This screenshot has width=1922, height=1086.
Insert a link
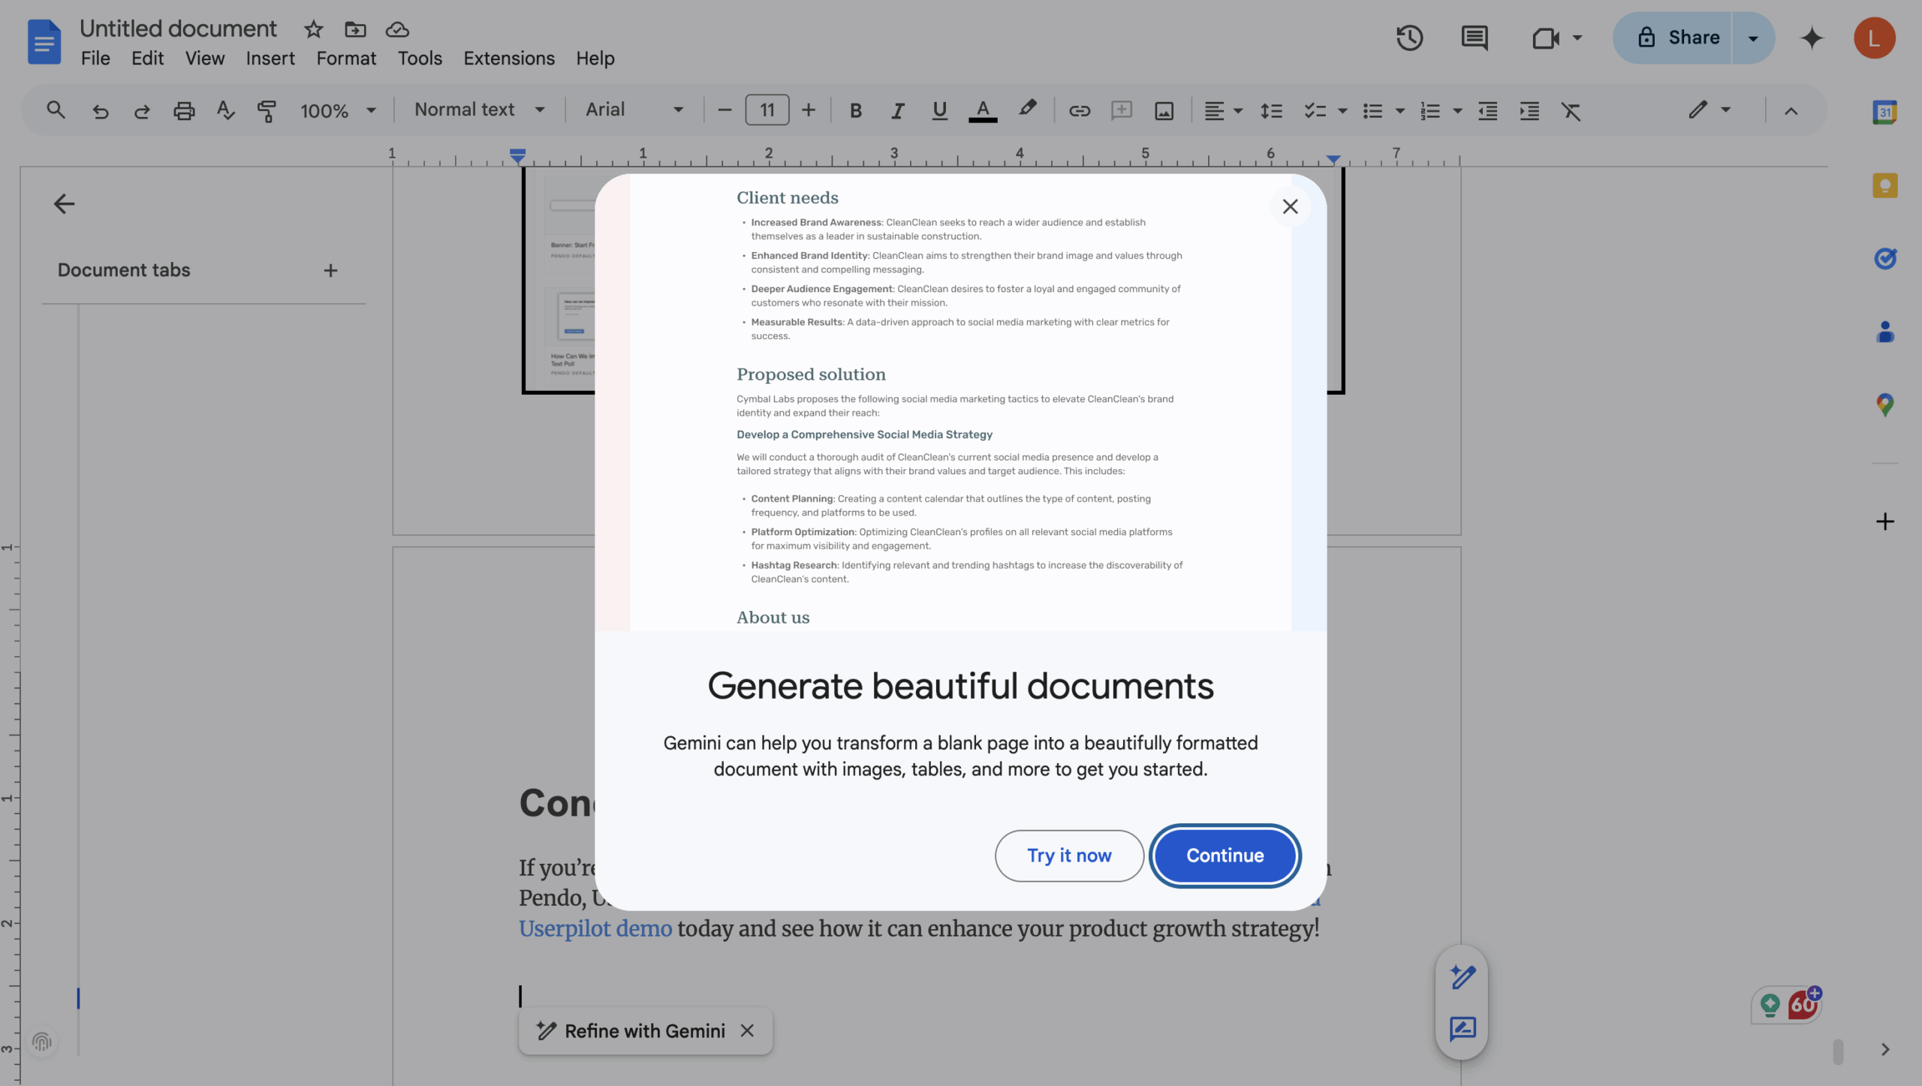(x=1079, y=110)
